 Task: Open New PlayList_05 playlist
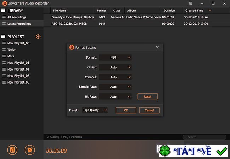point(18,82)
